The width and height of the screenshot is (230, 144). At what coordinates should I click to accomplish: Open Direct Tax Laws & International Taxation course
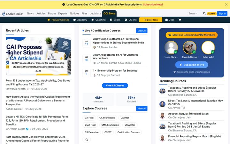click(x=195, y=102)
